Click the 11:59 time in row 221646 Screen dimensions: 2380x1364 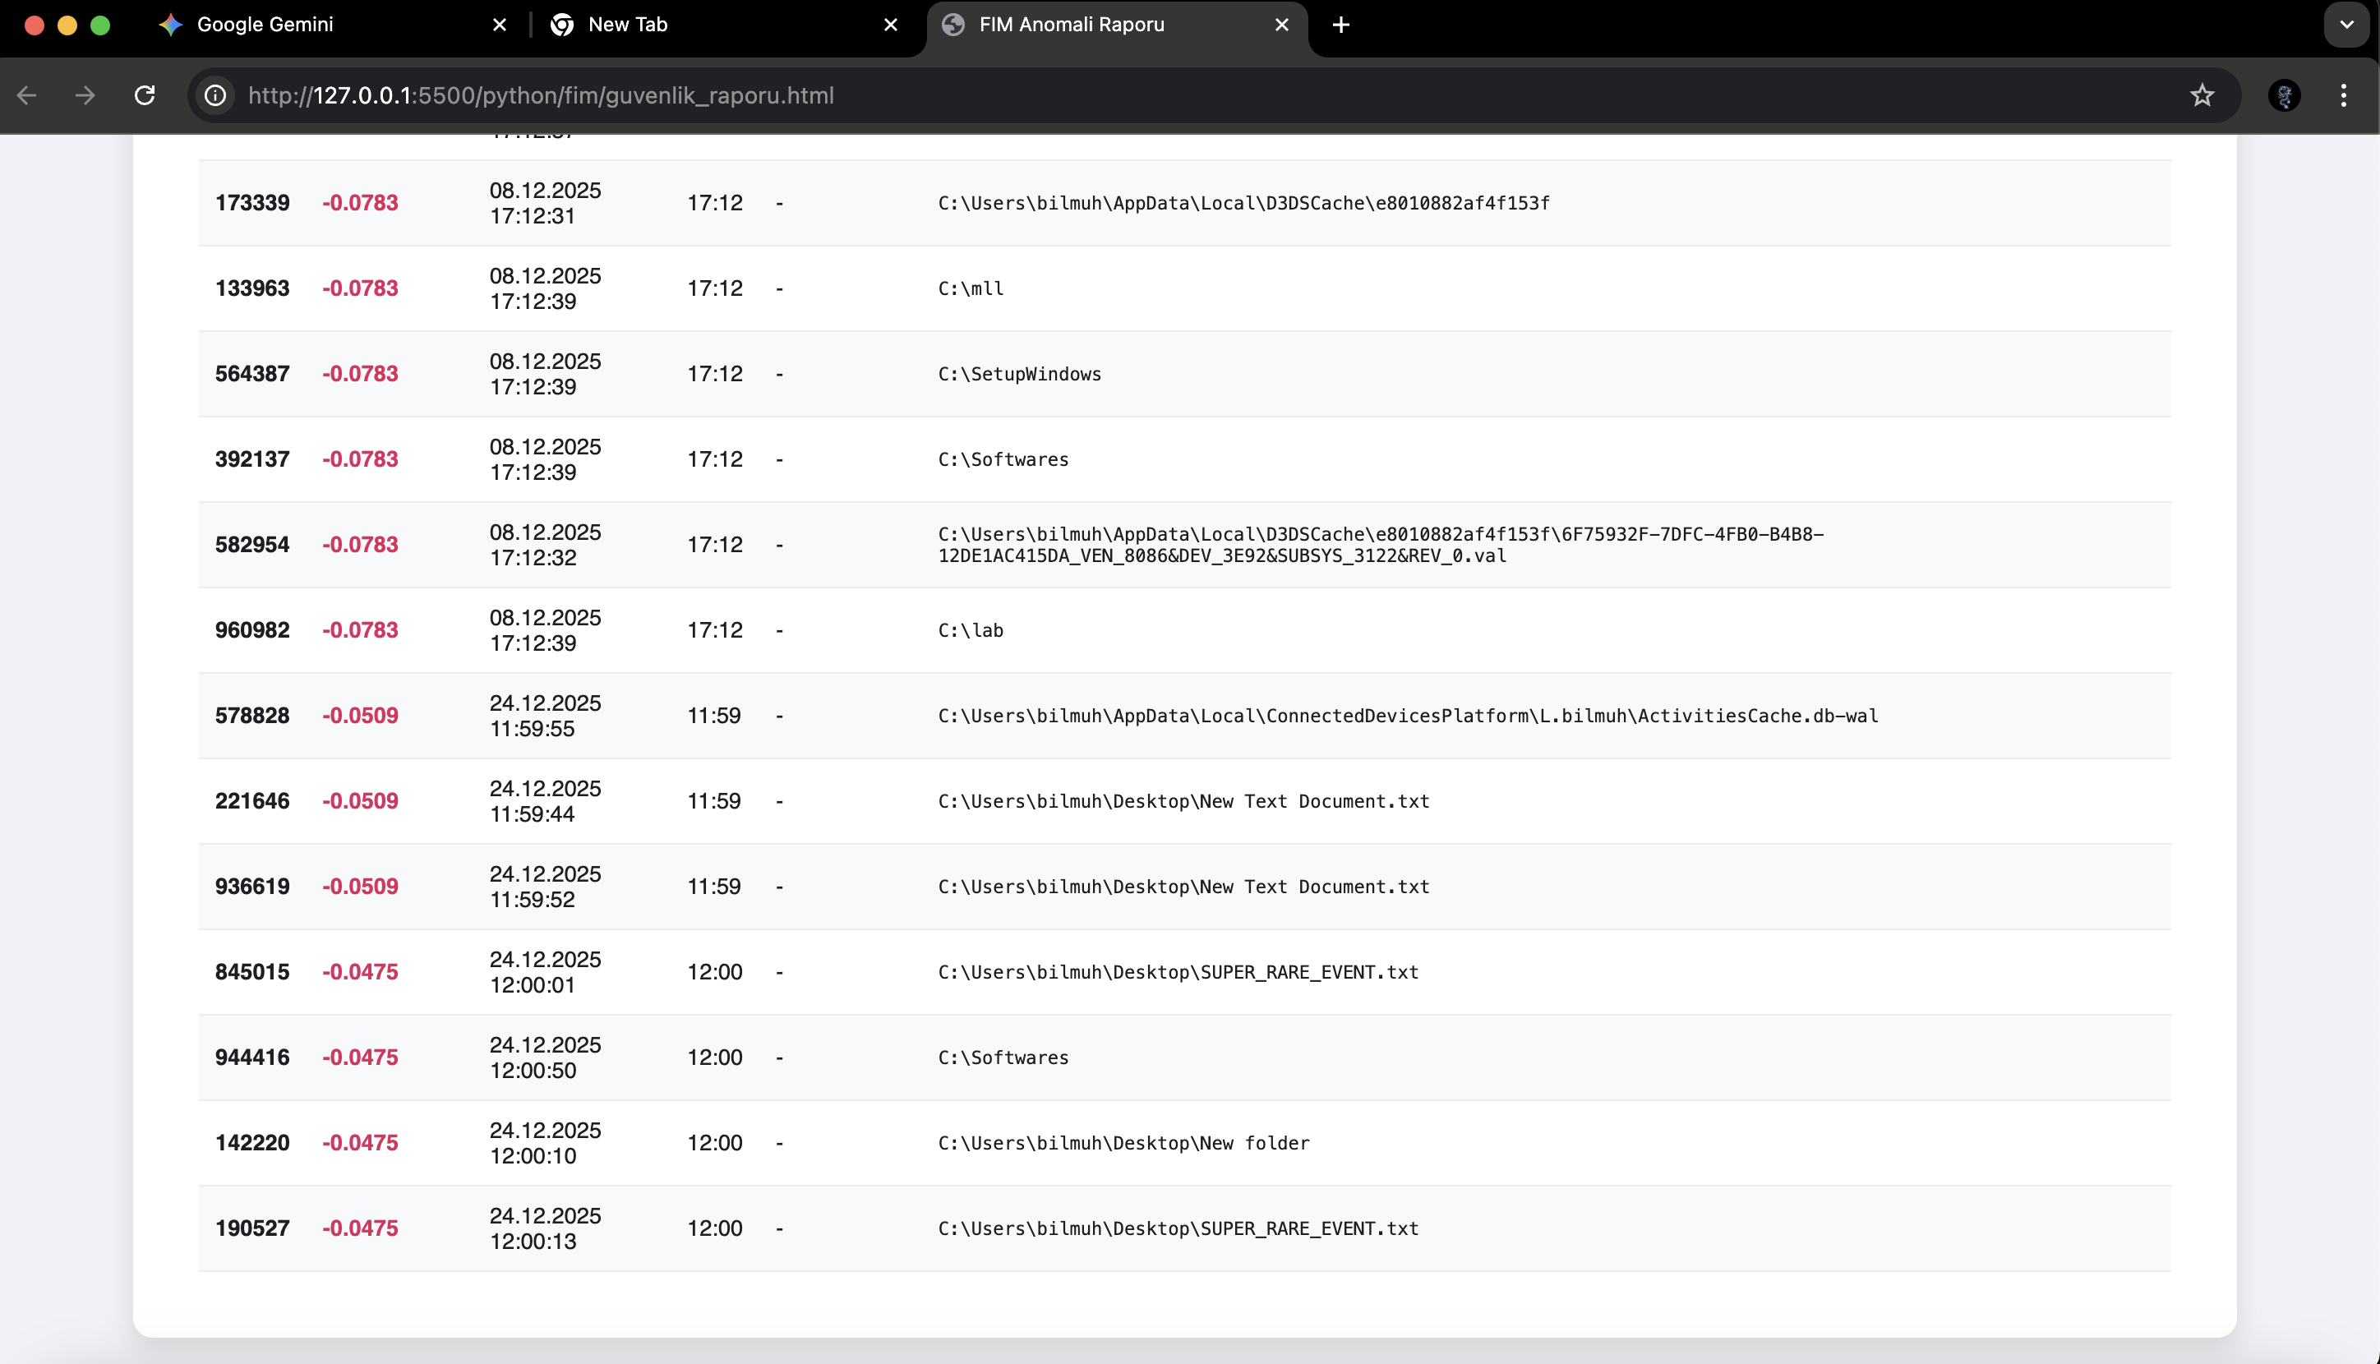tap(714, 801)
